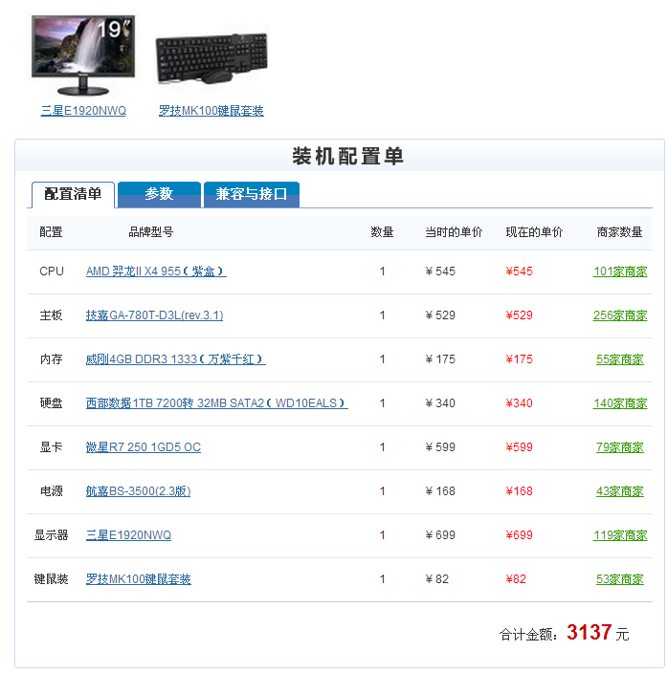Switch to the 参数 tab
This screenshot has height=673, width=668.
(159, 194)
